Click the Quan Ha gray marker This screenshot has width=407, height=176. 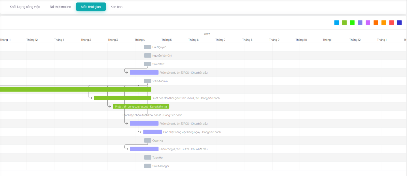click(148, 140)
